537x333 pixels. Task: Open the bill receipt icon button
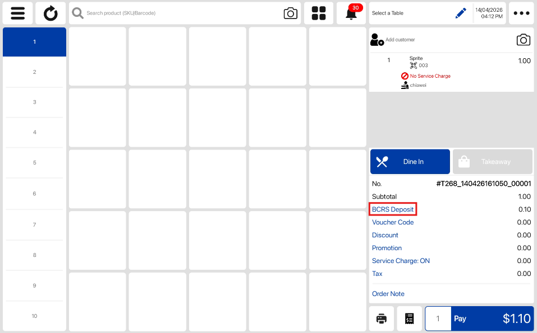coord(410,318)
